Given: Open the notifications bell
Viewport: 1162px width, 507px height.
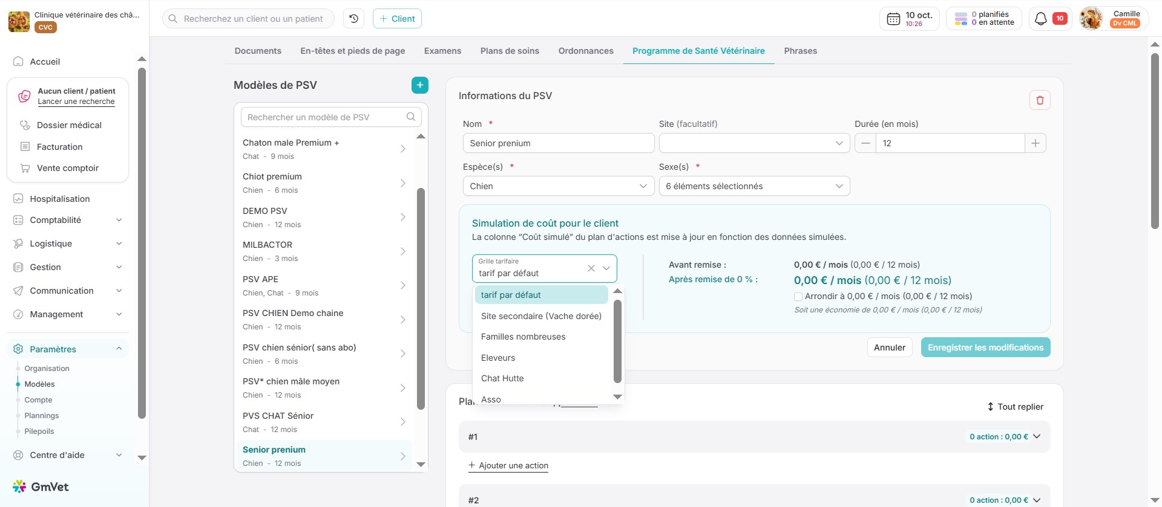Looking at the screenshot, I should pyautogui.click(x=1040, y=19).
